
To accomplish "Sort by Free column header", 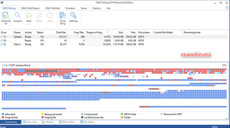I will 131,32.
